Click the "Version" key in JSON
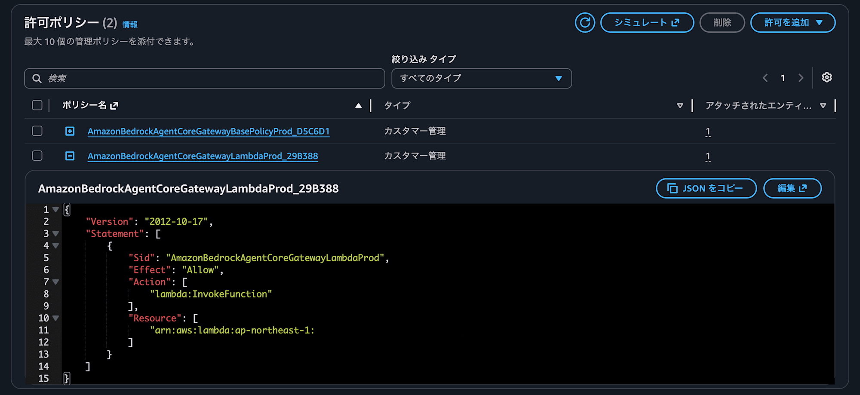This screenshot has width=860, height=395. tap(110, 222)
